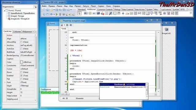This screenshot has height=110, width=196.
Task: Pick the TShape colored shapes icon
Action: click(x=102, y=13)
